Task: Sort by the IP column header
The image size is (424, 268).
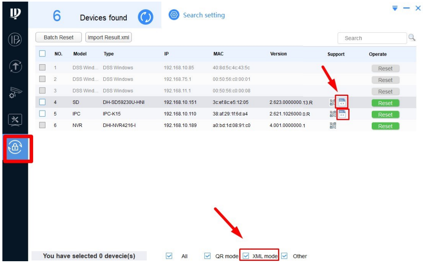Action: click(x=166, y=54)
